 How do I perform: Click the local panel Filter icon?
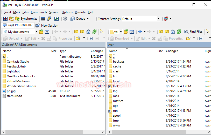tap(47, 32)
